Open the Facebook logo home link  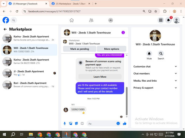click(6, 20)
